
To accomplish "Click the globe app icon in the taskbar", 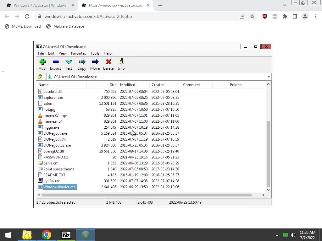I will 86,235.
